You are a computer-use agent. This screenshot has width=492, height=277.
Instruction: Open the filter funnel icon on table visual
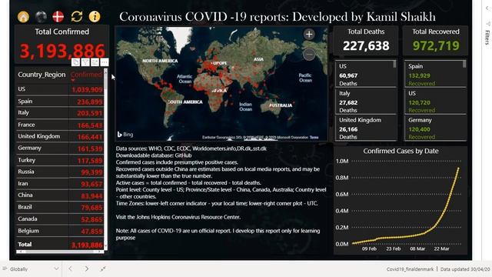(x=85, y=62)
